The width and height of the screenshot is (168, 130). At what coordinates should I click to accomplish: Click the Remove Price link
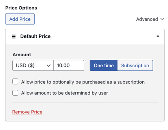click(27, 112)
